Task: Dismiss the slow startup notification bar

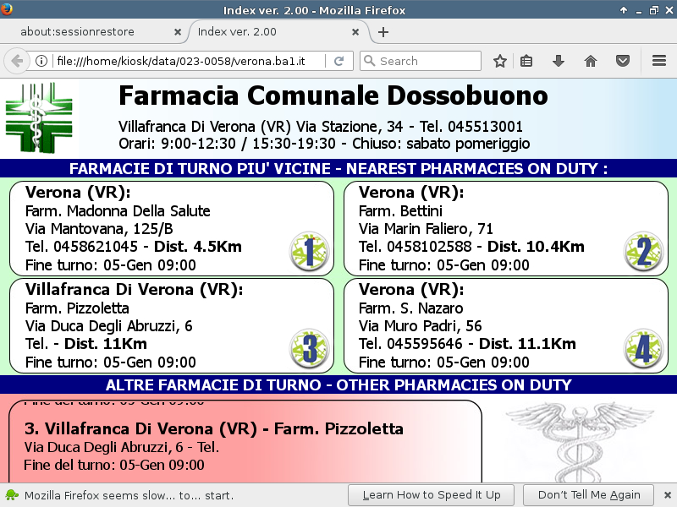Action: click(x=667, y=495)
